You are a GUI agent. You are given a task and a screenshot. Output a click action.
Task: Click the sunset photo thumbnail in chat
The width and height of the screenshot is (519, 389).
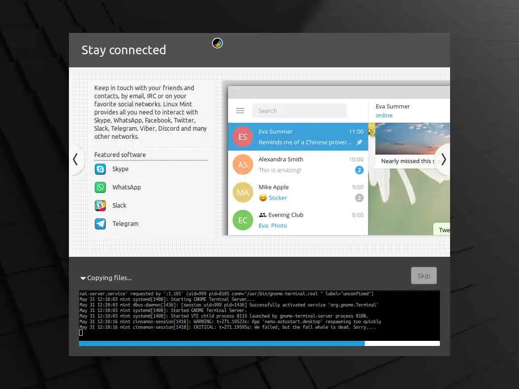[413, 139]
